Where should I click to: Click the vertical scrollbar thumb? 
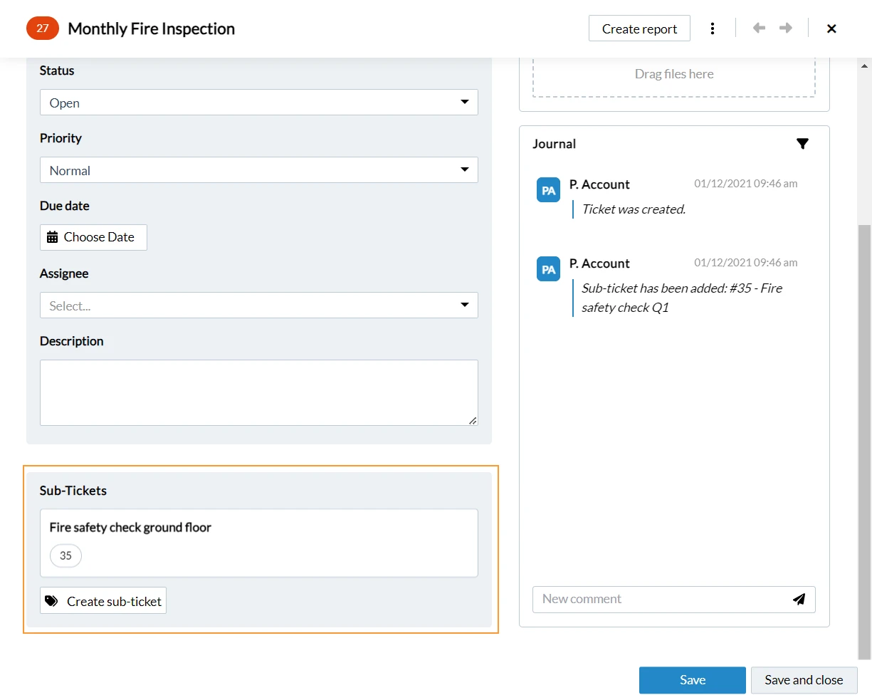(x=864, y=442)
